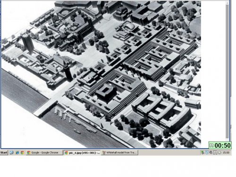Click the 15:00 taskbar clock
236x177 pixels.
[226, 152]
